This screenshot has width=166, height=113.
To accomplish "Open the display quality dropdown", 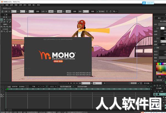I will (148, 83).
